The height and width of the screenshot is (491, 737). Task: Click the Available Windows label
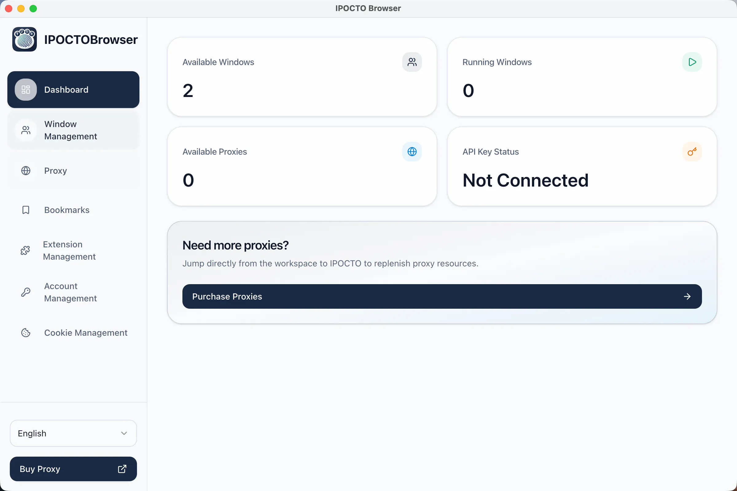(x=218, y=62)
